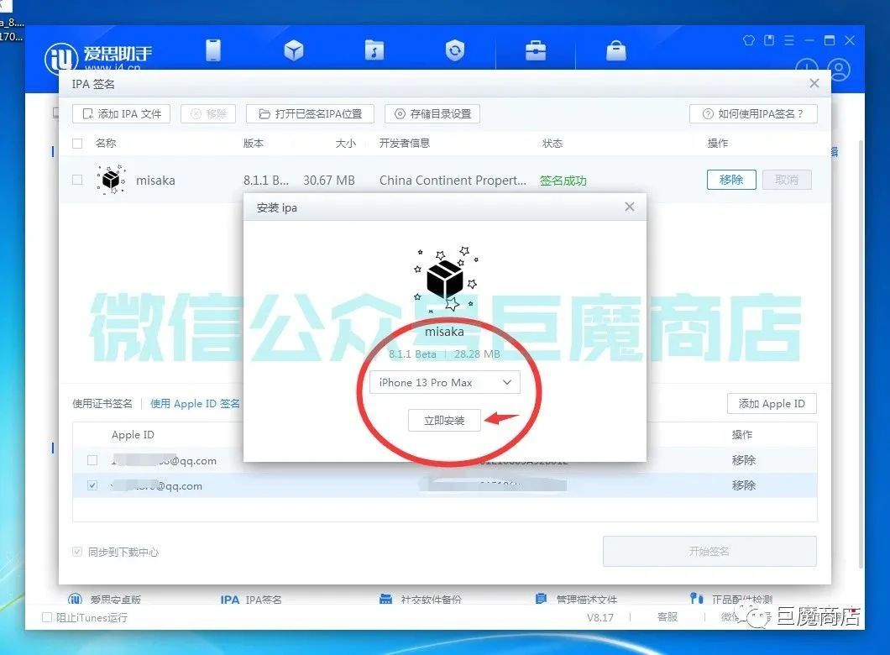Click 移除 button in misaka row
The width and height of the screenshot is (890, 655).
[731, 180]
